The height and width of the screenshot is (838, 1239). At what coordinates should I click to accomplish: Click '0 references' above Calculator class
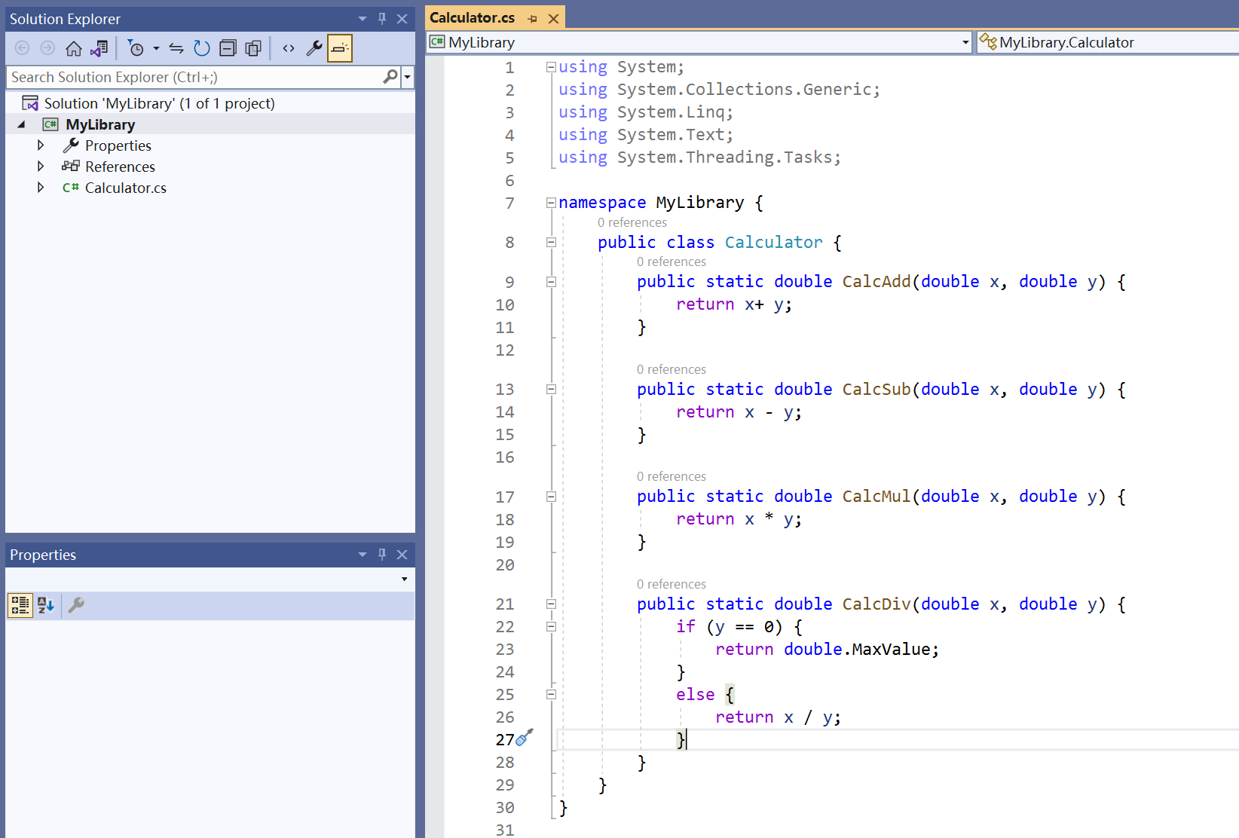click(x=632, y=222)
